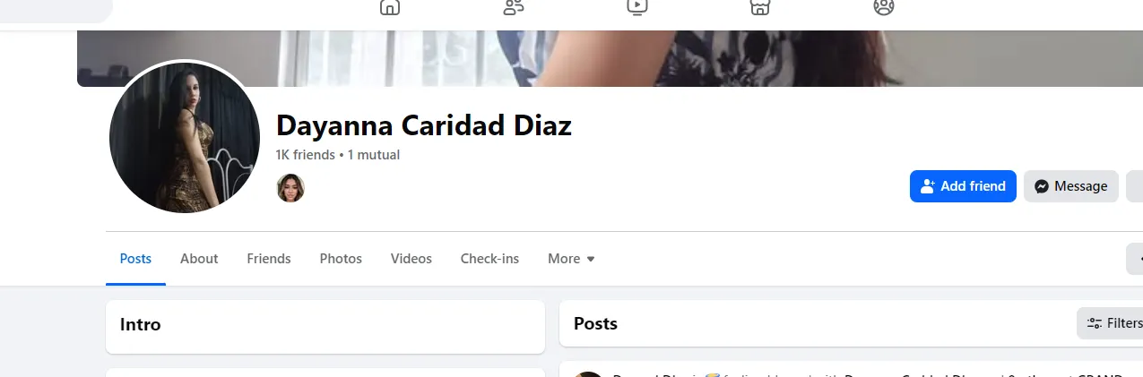Send a friend request with Add friend
The height and width of the screenshot is (377, 1143).
(963, 186)
